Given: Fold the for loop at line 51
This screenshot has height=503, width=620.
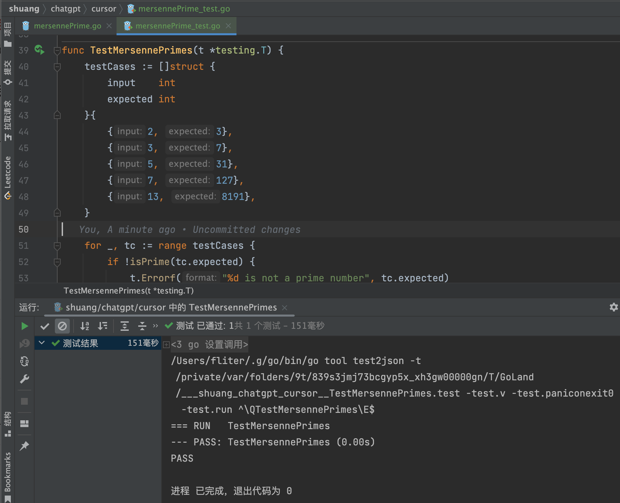Looking at the screenshot, I should (57, 245).
